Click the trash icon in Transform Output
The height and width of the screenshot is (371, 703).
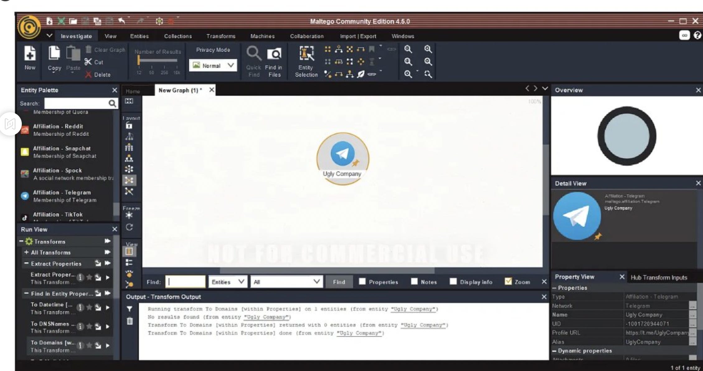[130, 321]
